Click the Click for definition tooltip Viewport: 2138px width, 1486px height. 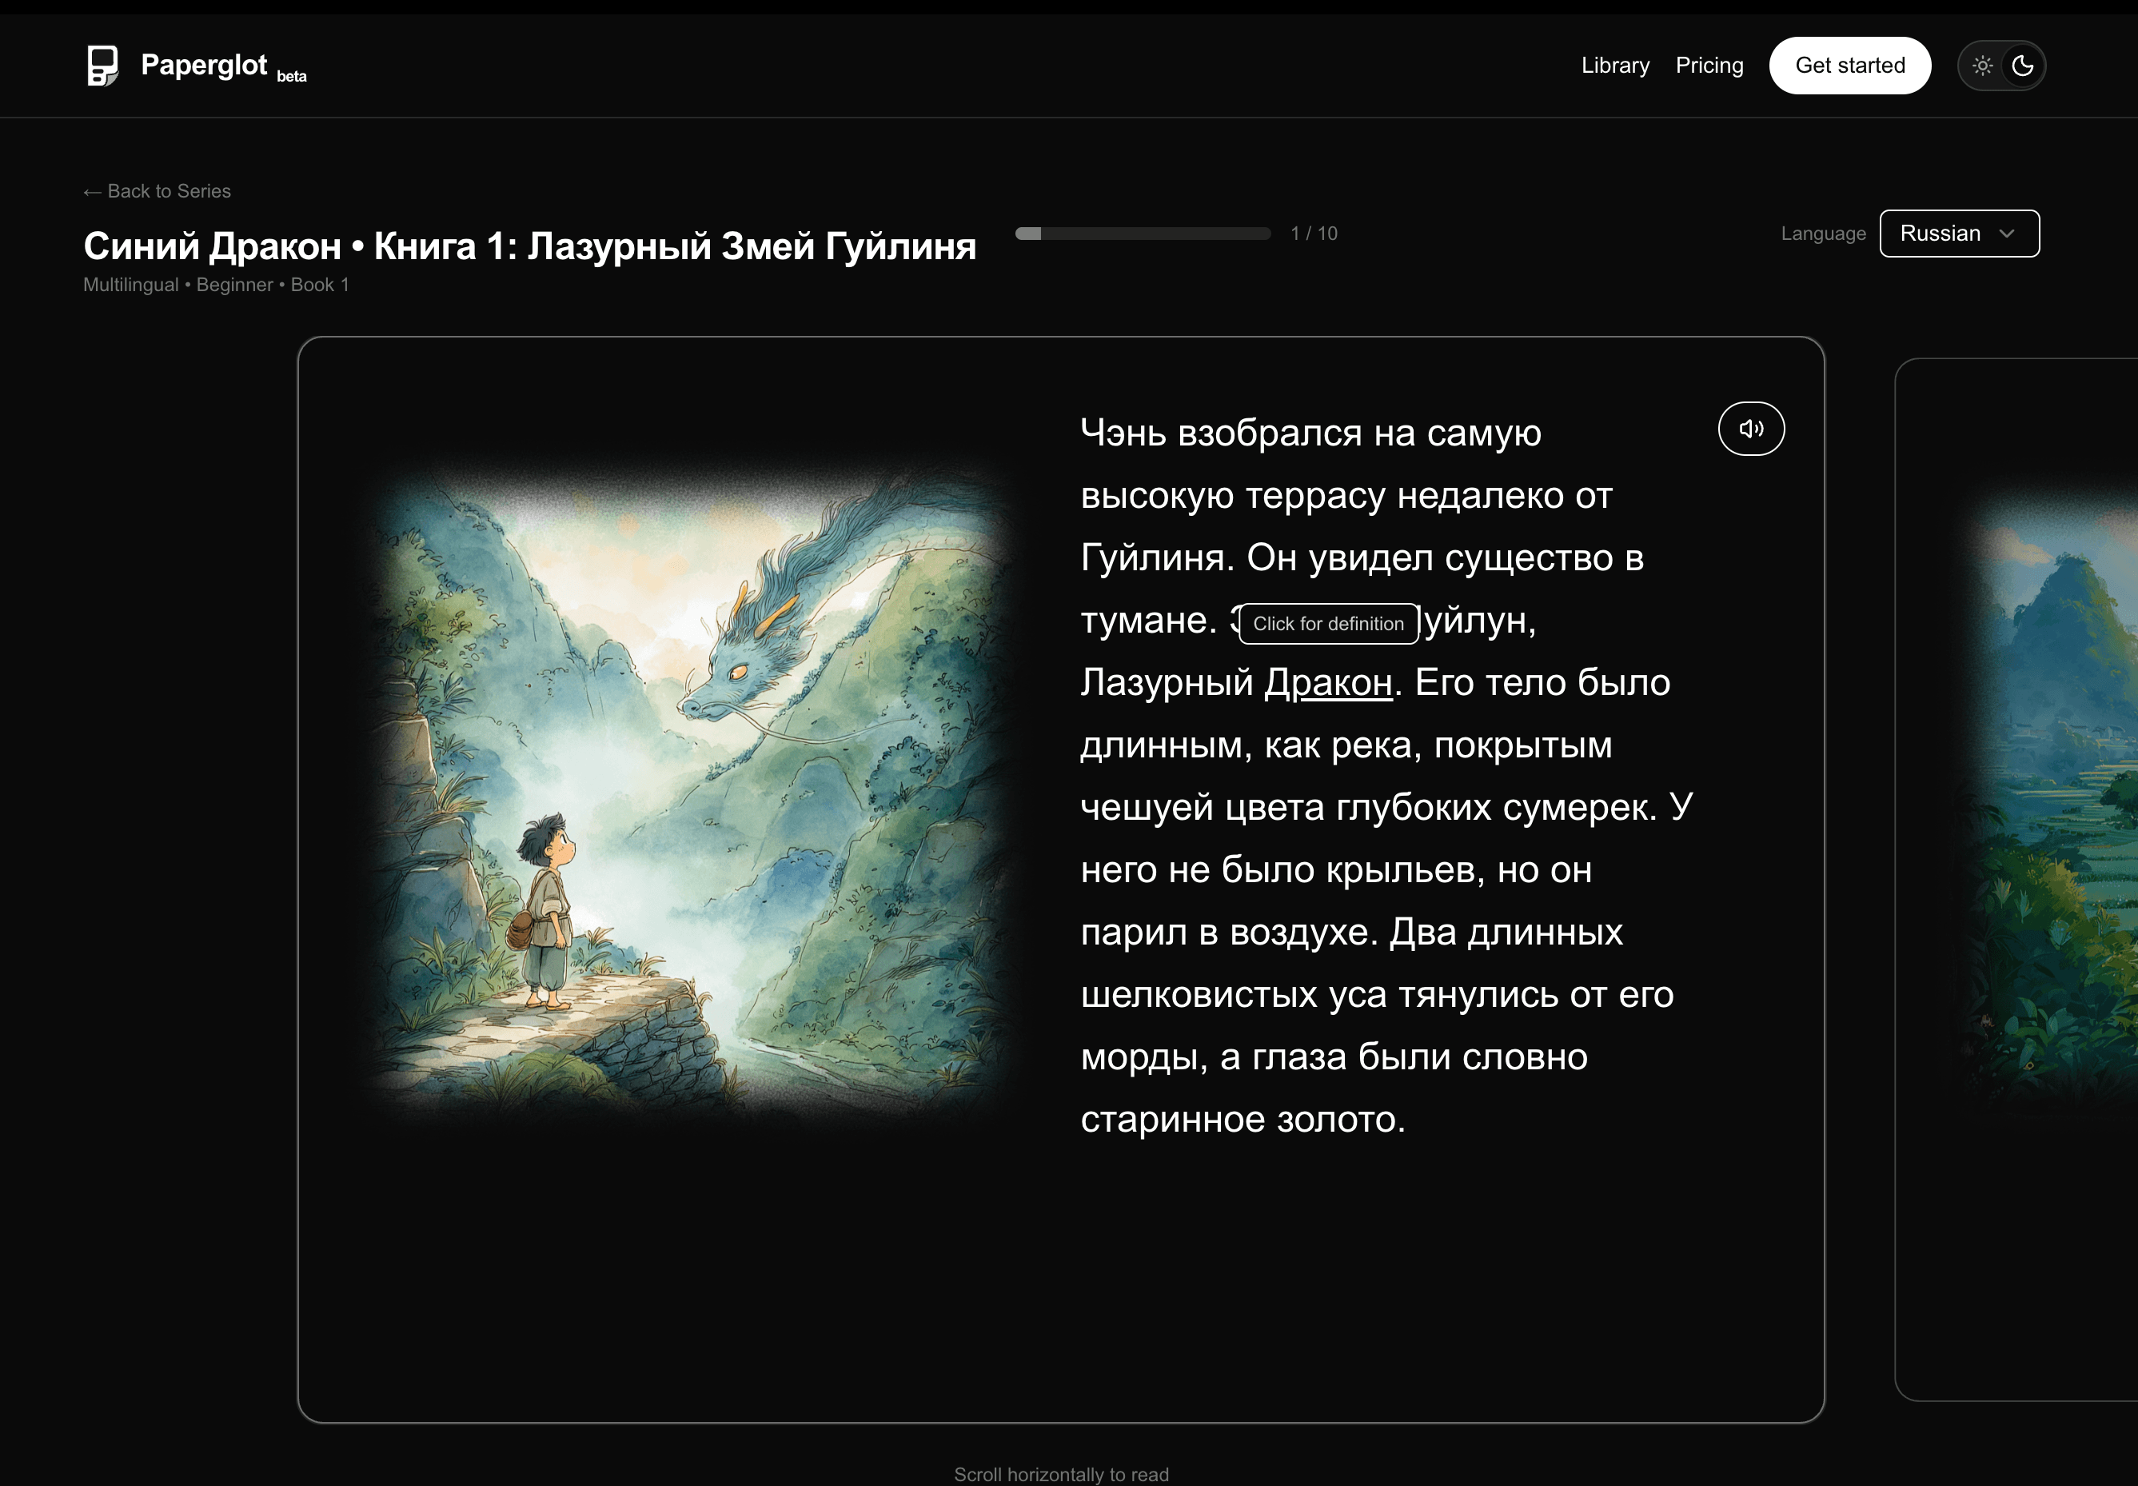click(1327, 623)
